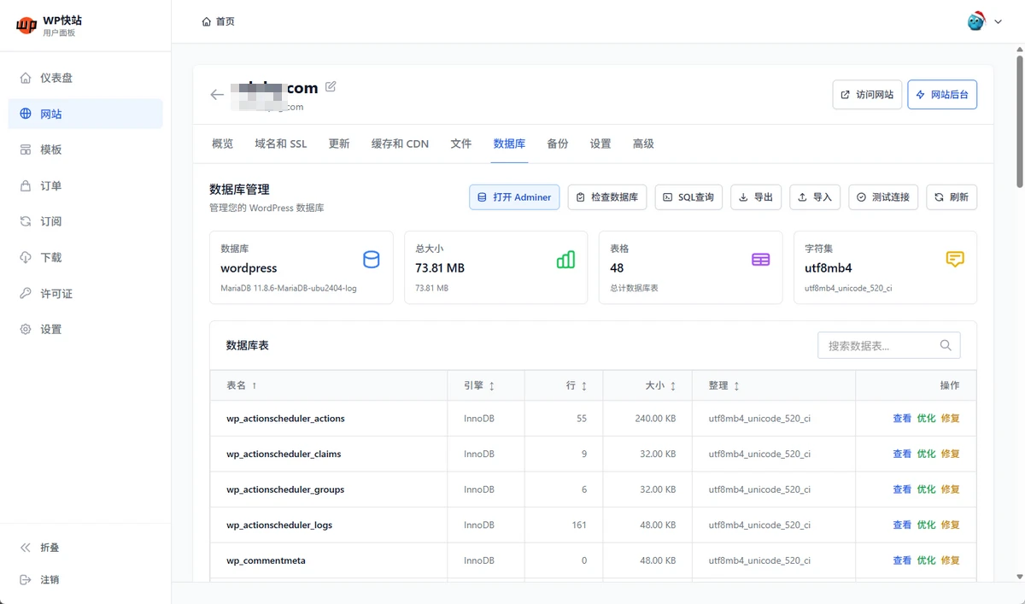This screenshot has width=1025, height=604.
Task: Open Downloads (下载) in the sidebar
Action: tap(51, 257)
